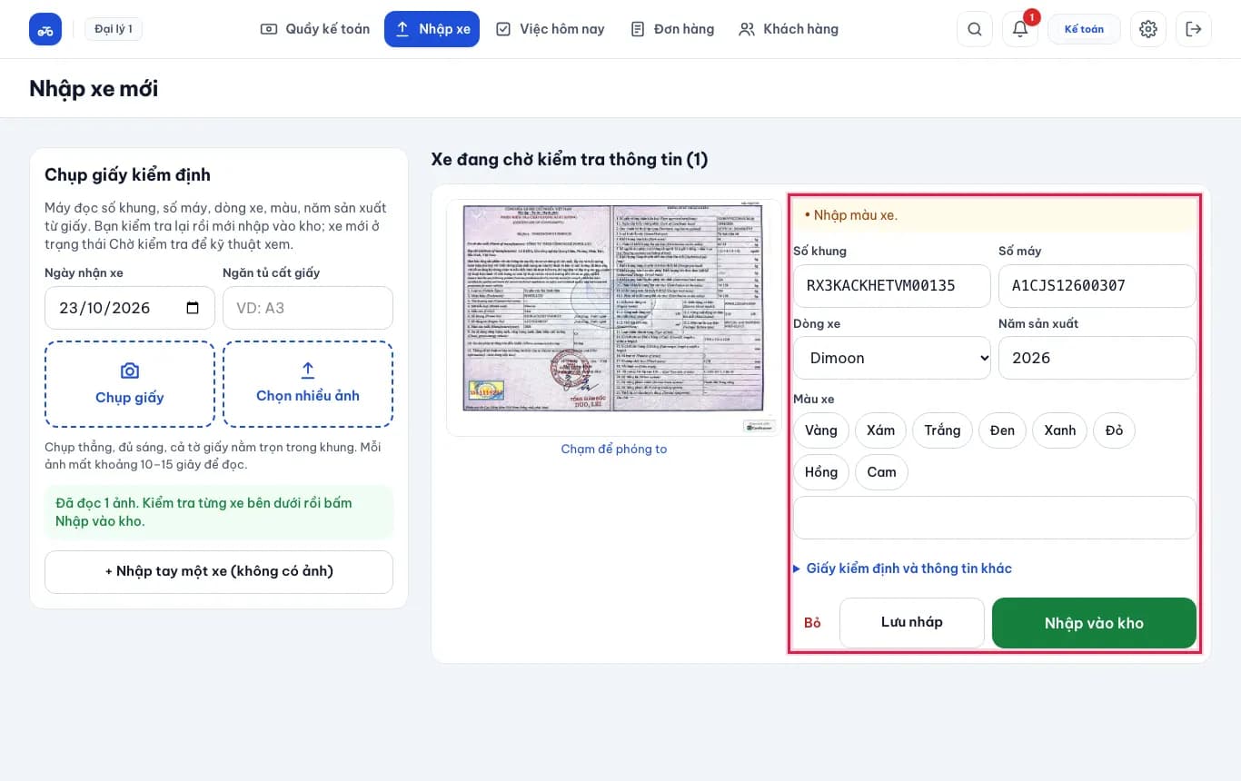Open the inspection certificate thumbnail
Screen dimensions: 1241x781
(x=614, y=318)
